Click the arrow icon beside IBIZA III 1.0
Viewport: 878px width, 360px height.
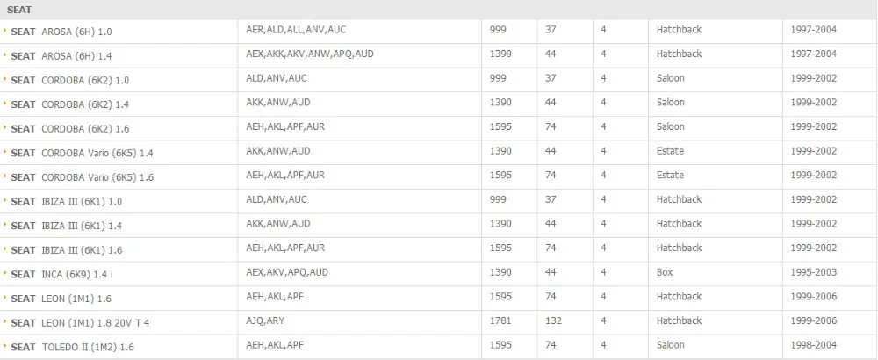5,200
